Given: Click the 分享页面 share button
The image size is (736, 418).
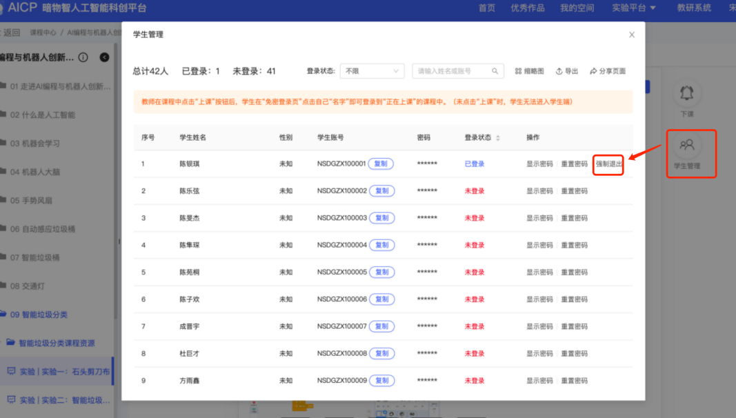Looking at the screenshot, I should (608, 71).
